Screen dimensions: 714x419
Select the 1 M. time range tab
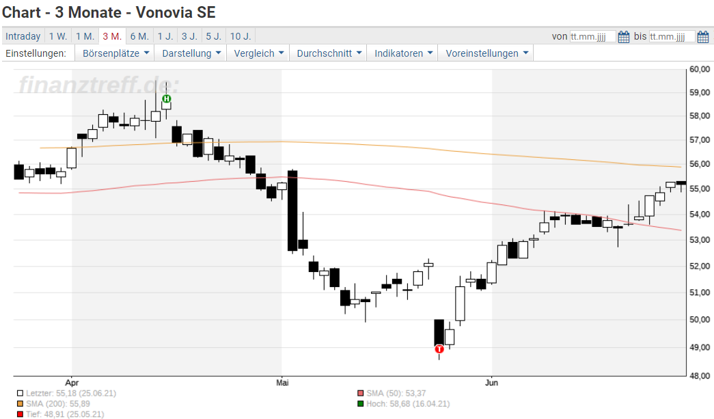point(85,36)
